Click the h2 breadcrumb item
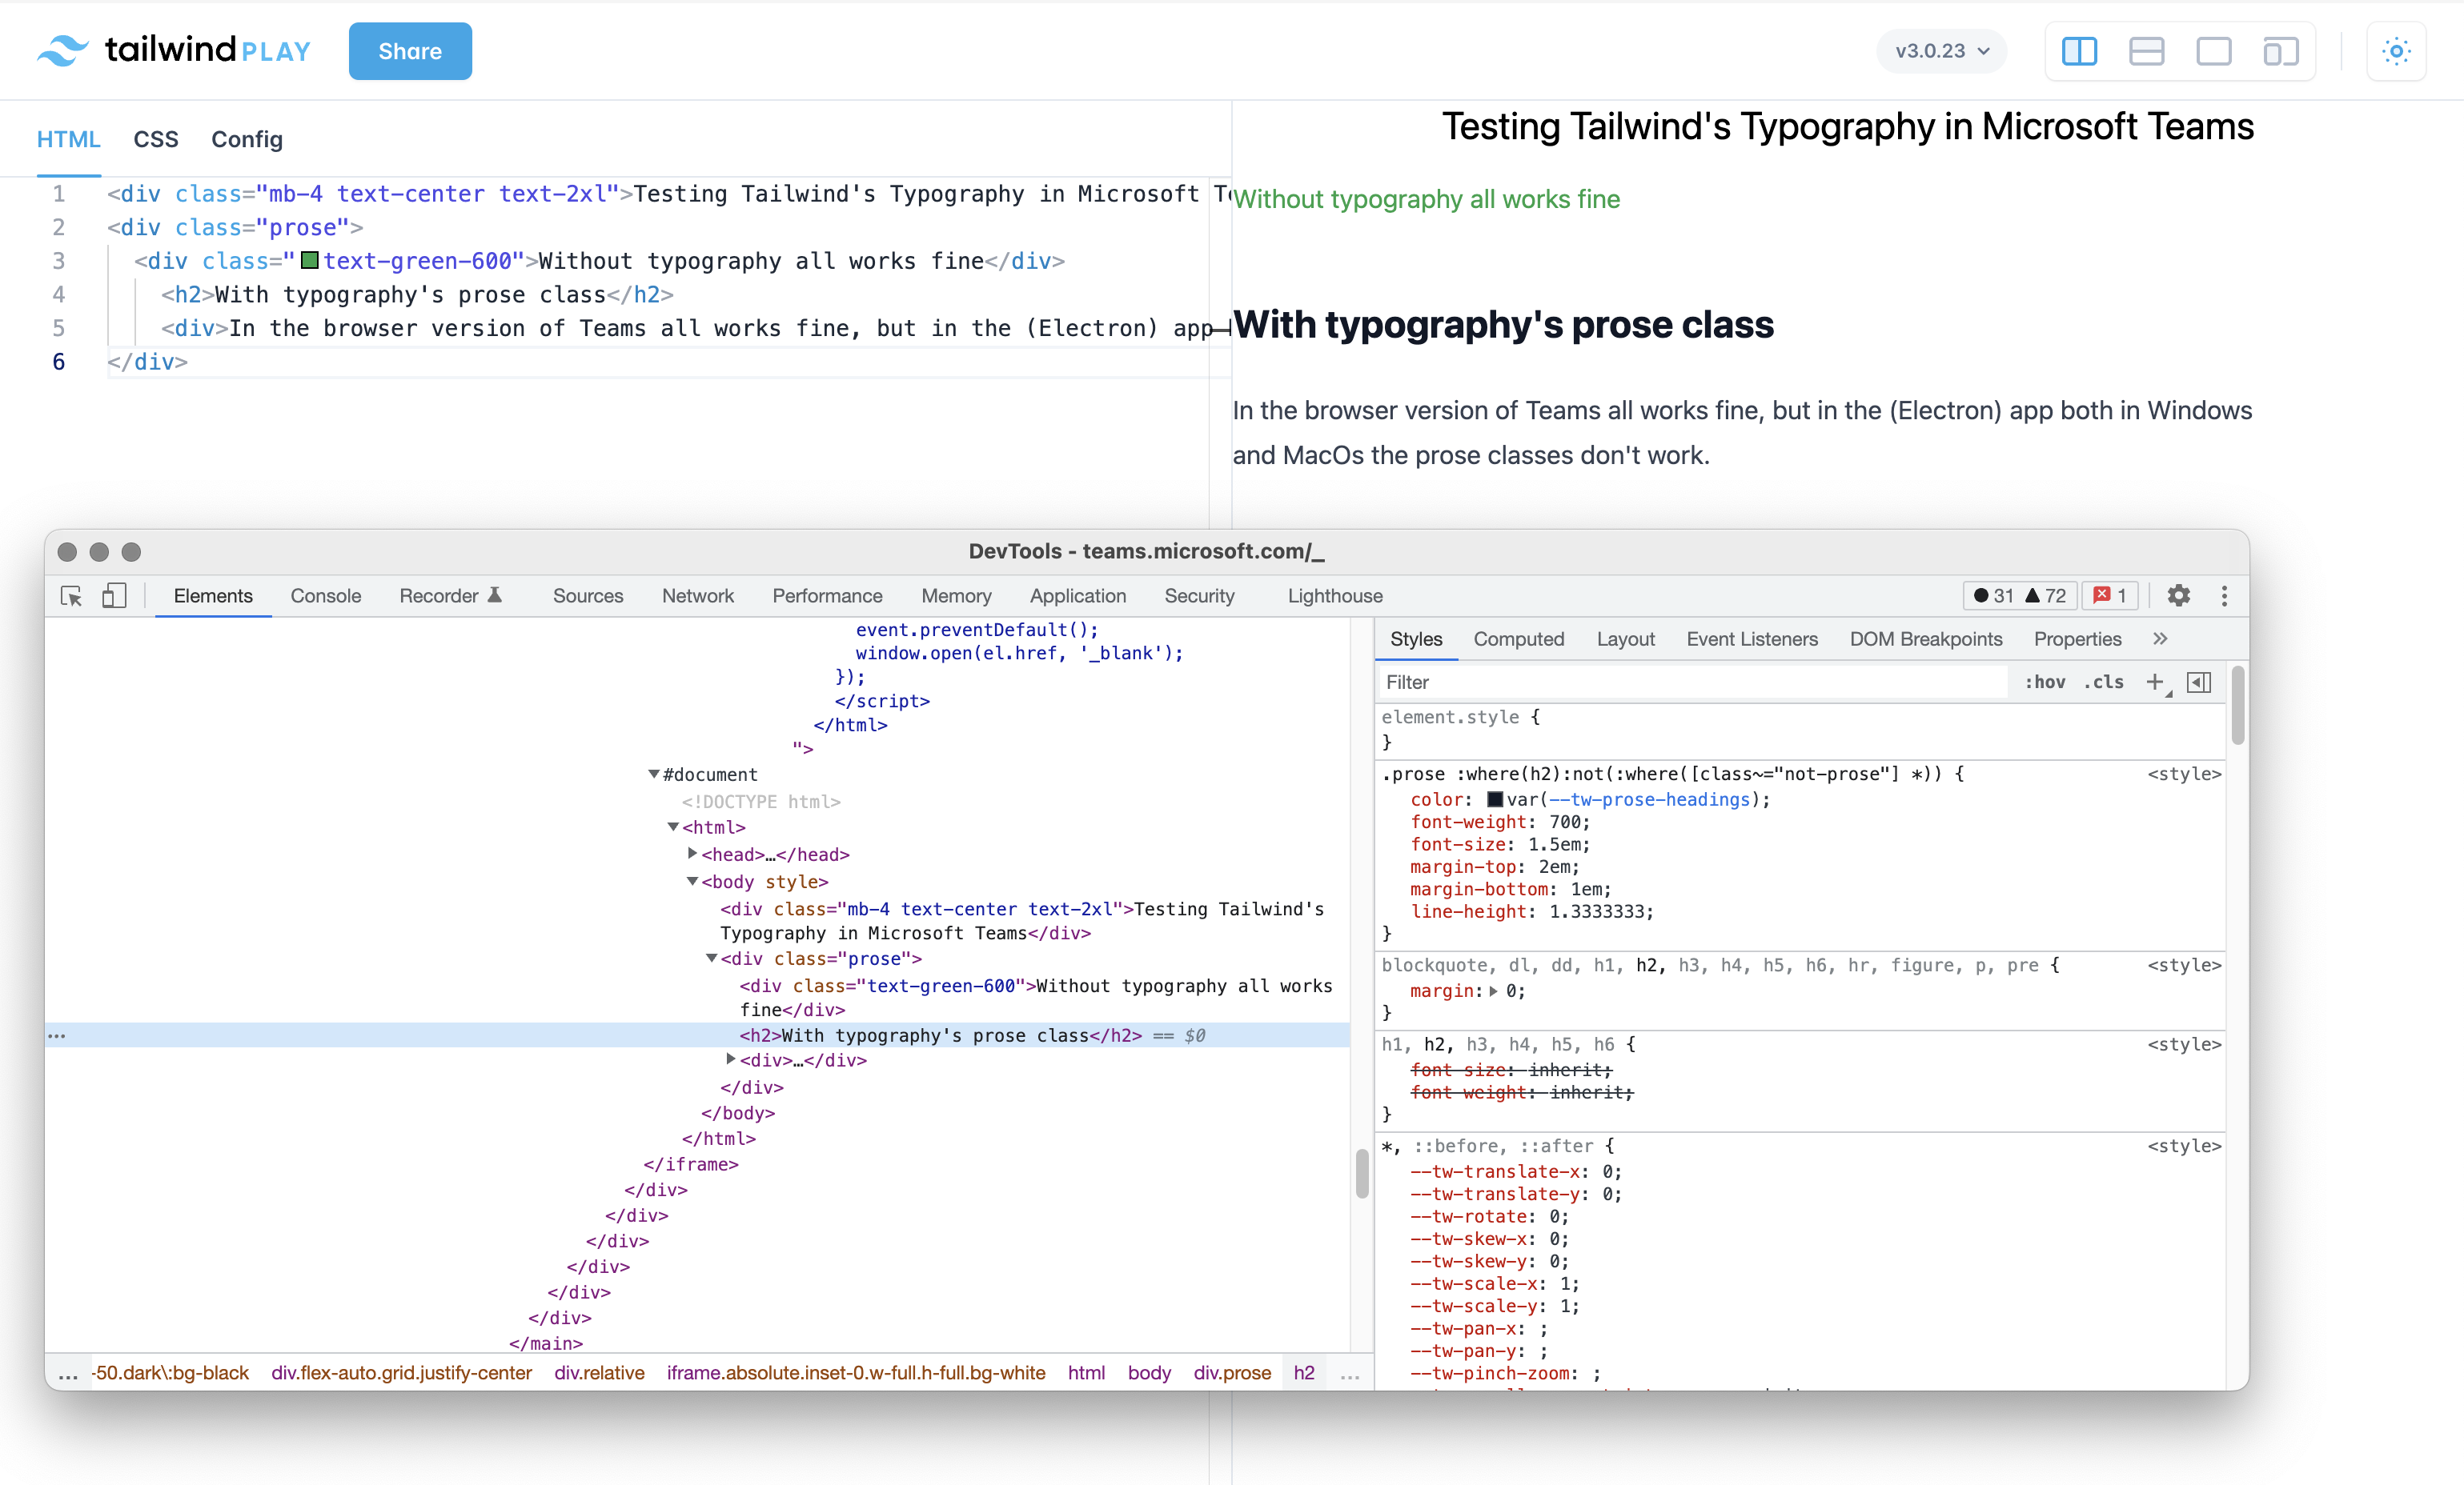2464x1485 pixels. [x=1304, y=1373]
